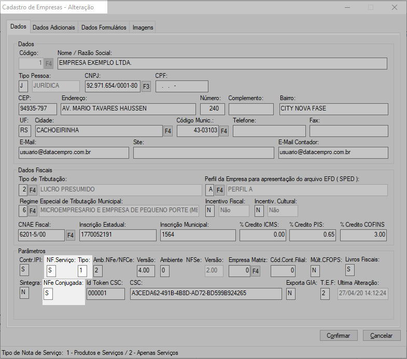Screen dimensions: 407x359
Task: Click the Cancelar button
Action: pyautogui.click(x=382, y=336)
